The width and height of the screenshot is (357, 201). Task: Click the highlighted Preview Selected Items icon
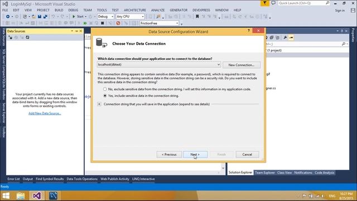[291, 37]
